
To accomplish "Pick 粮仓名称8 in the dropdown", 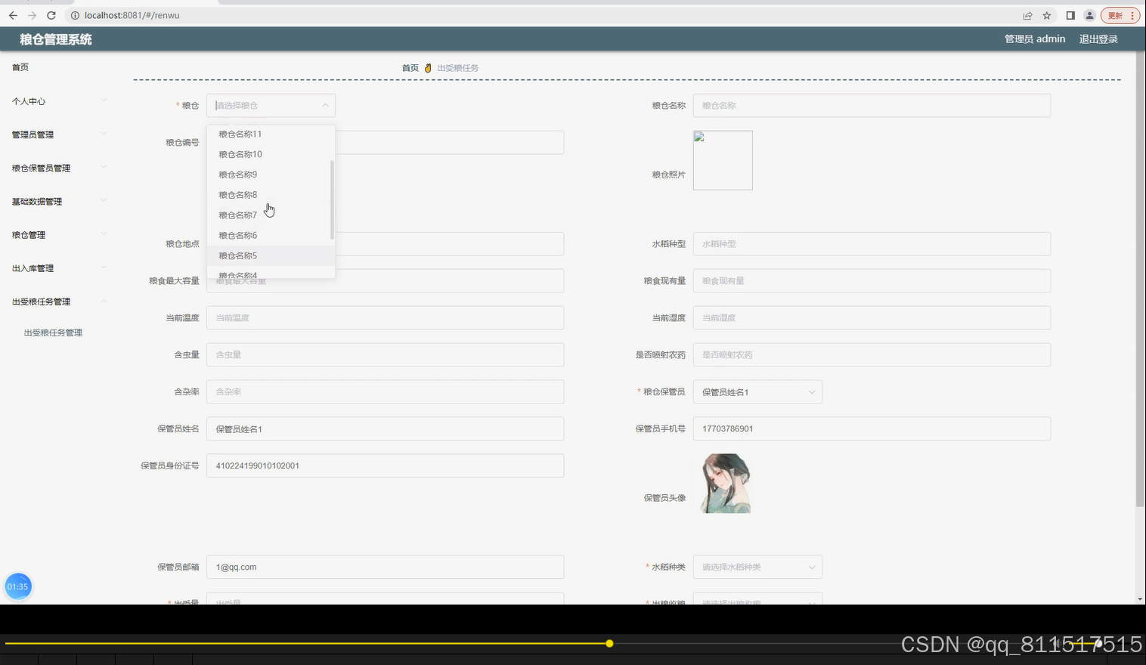I will point(271,195).
